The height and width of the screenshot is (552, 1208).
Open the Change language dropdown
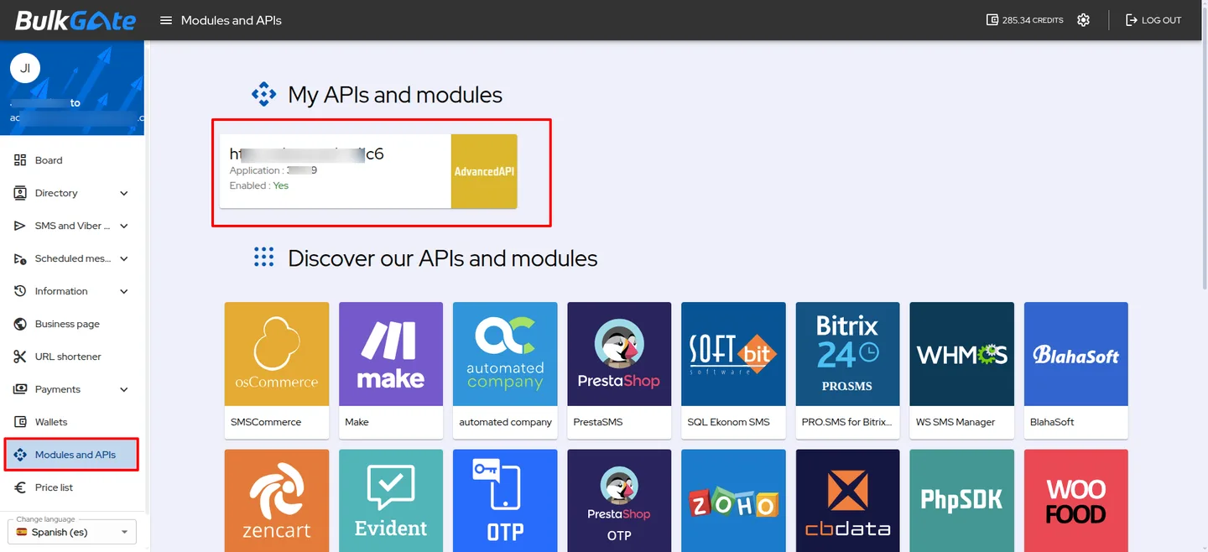72,531
